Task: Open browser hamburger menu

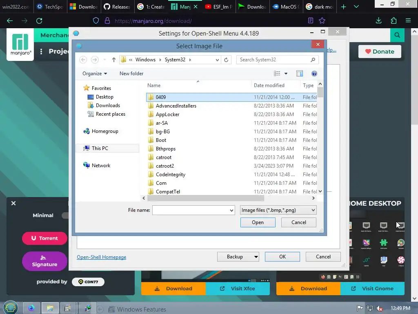Action: point(408,20)
